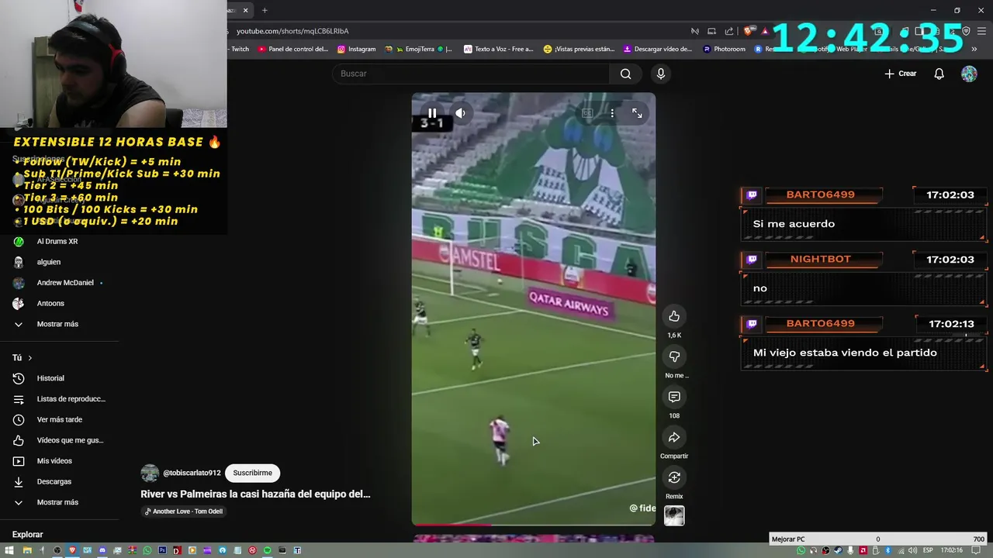The image size is (993, 558).
Task: Seek on the Short's red progress bar
Action: click(533, 525)
